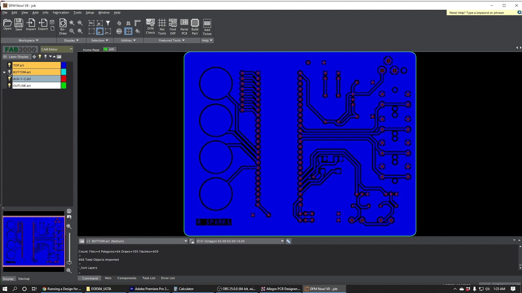The image size is (522, 293).
Task: Click the layer table icon in Layer Display bar
Action: 59,57
